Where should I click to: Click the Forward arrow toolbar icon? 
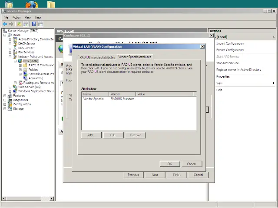[11, 24]
